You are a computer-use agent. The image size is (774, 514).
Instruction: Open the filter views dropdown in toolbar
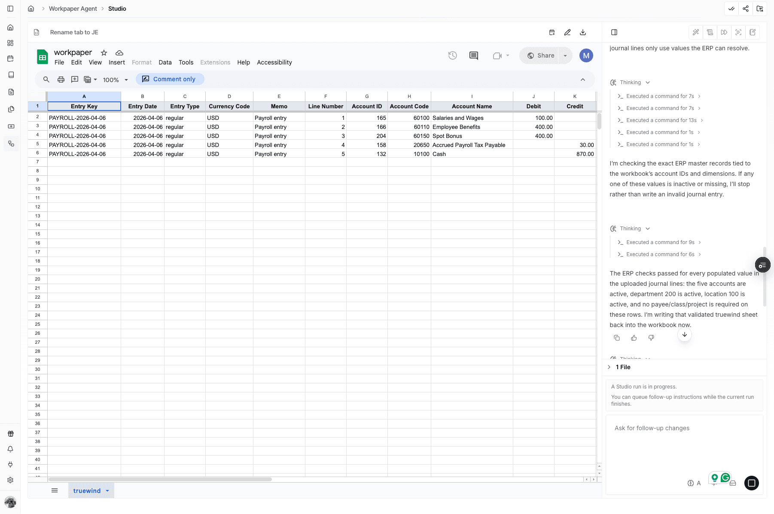tap(90, 80)
